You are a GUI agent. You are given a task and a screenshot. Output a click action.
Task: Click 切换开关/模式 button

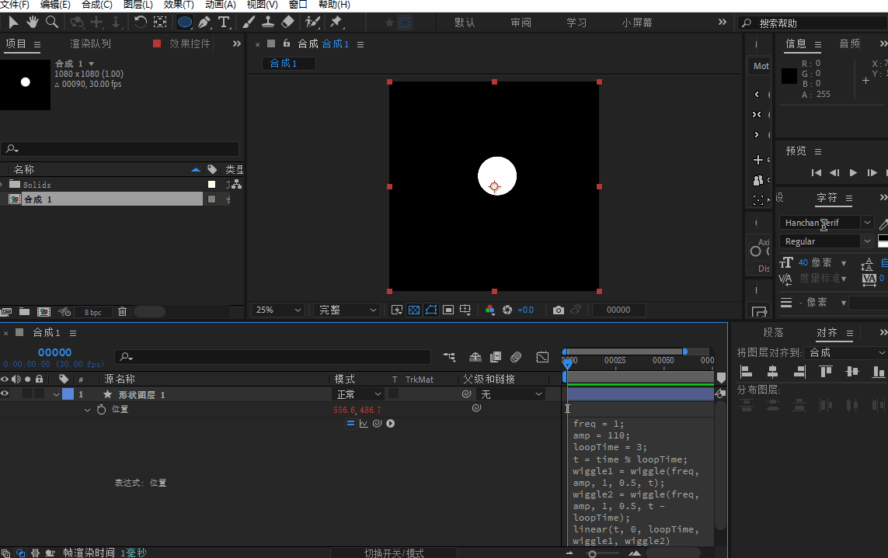pos(394,553)
